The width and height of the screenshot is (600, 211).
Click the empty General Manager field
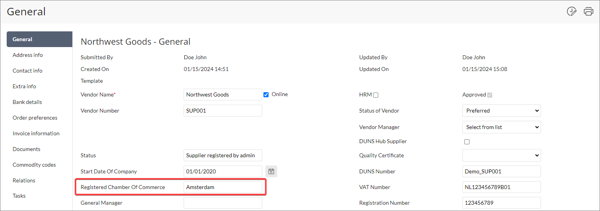223,203
